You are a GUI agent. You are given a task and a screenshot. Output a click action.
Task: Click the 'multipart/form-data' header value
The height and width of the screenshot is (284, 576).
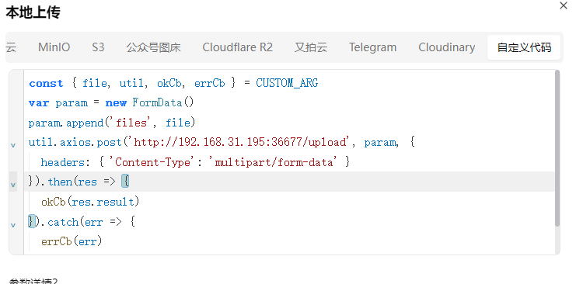[274, 162]
